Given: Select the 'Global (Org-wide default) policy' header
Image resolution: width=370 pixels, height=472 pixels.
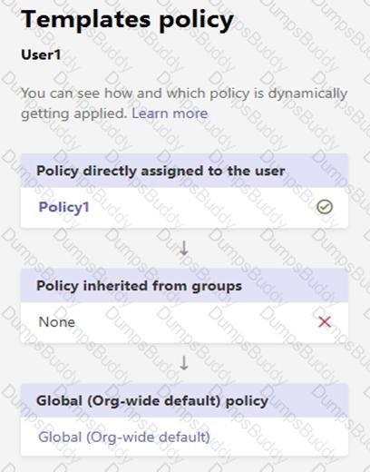Looking at the screenshot, I should click(x=184, y=400).
